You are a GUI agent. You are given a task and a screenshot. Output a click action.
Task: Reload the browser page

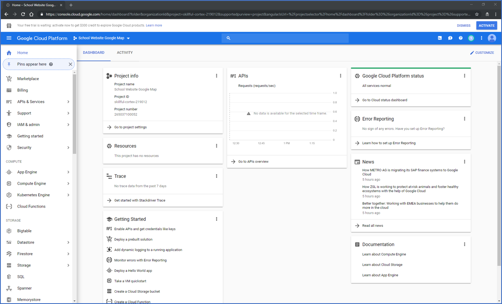pos(23,14)
